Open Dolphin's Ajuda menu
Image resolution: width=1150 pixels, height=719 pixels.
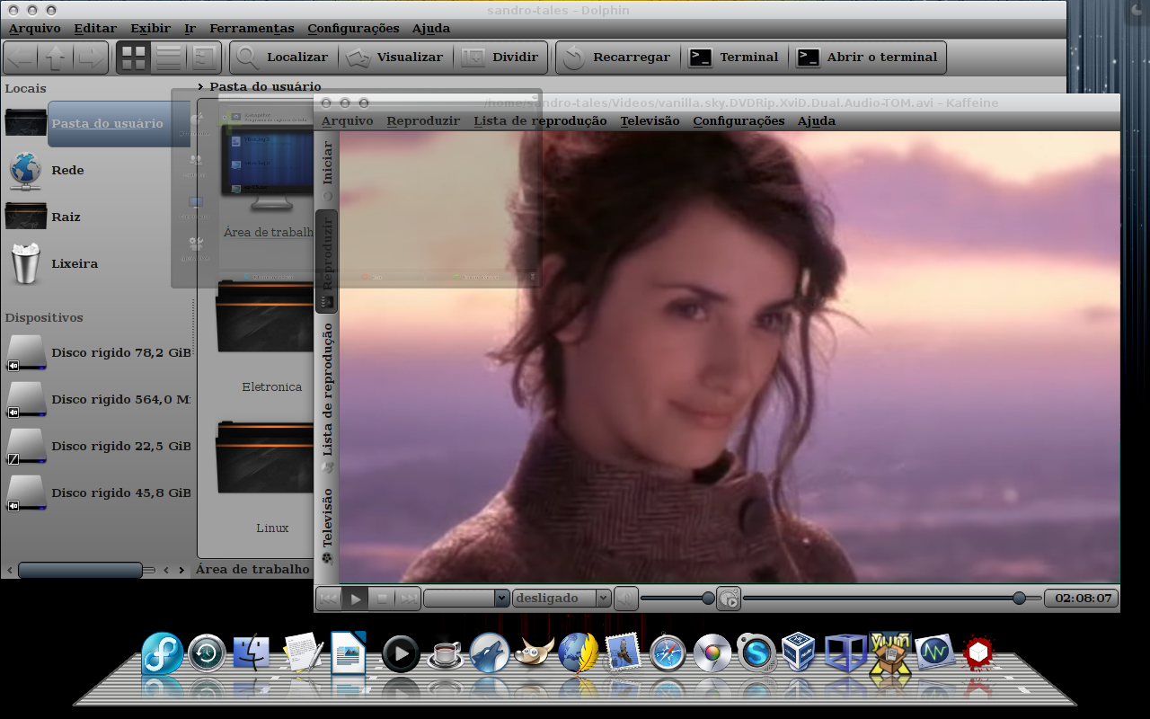(431, 29)
